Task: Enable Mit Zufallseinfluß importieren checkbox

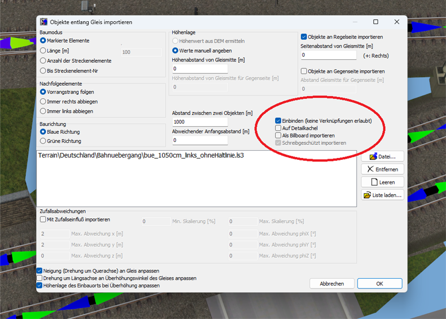Action: pyautogui.click(x=43, y=219)
